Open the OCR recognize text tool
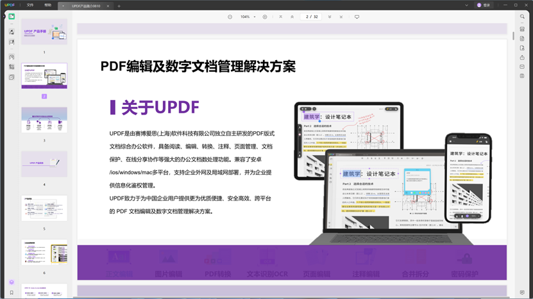This screenshot has height=299, width=533. coord(522,29)
